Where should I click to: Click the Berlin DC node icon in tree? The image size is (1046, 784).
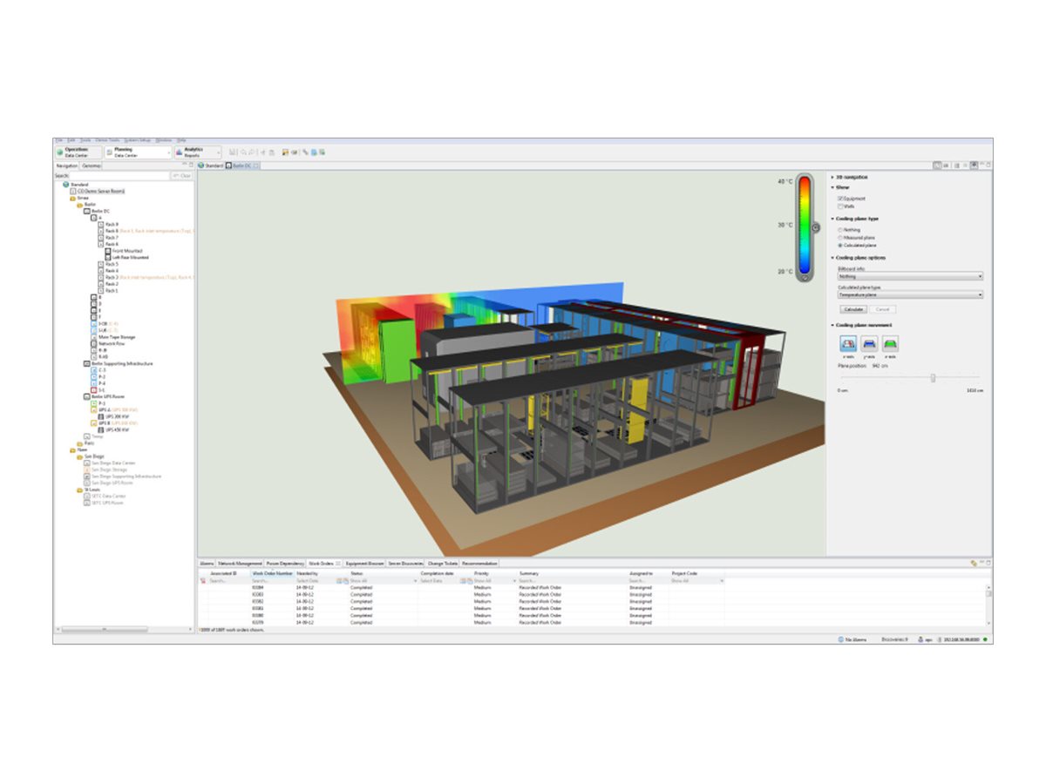[x=87, y=211]
